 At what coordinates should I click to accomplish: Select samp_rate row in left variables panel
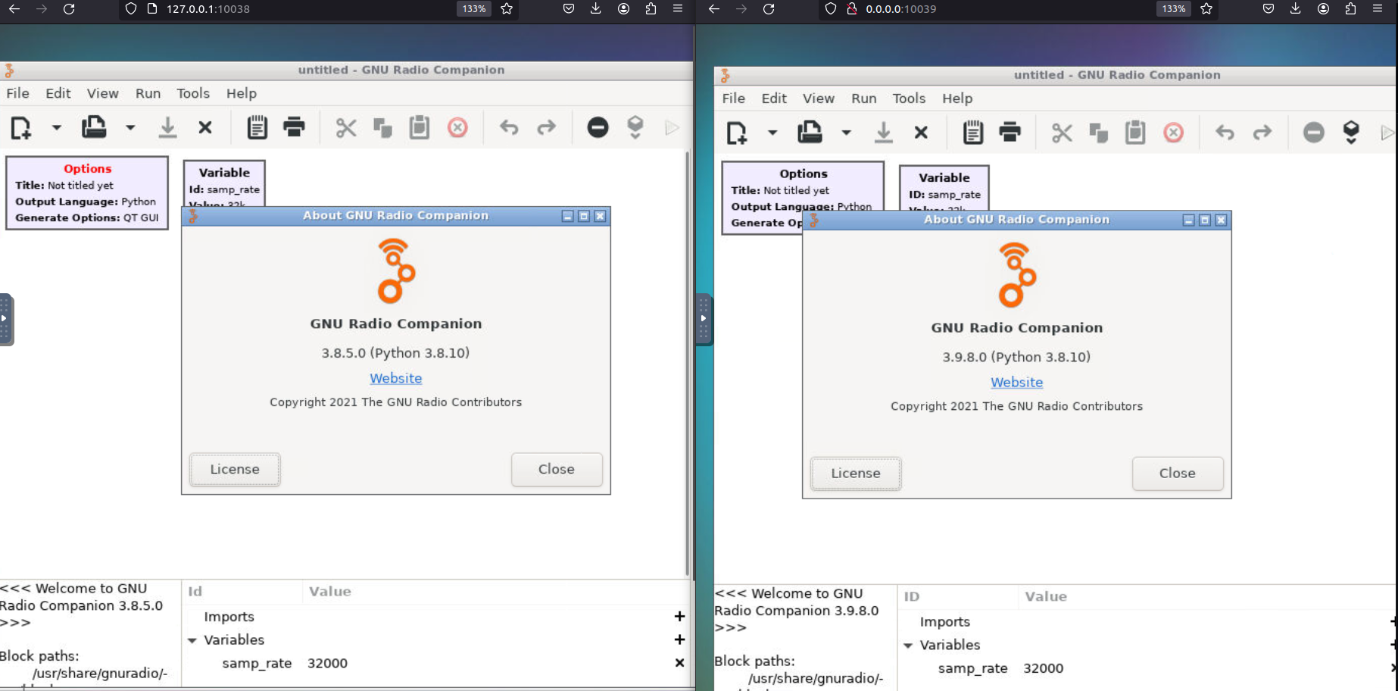[x=437, y=663]
